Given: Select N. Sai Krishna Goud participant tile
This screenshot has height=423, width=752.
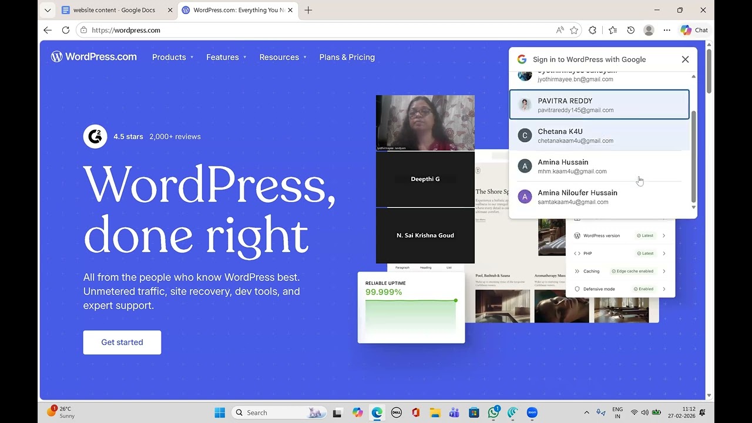Looking at the screenshot, I should click(x=425, y=236).
